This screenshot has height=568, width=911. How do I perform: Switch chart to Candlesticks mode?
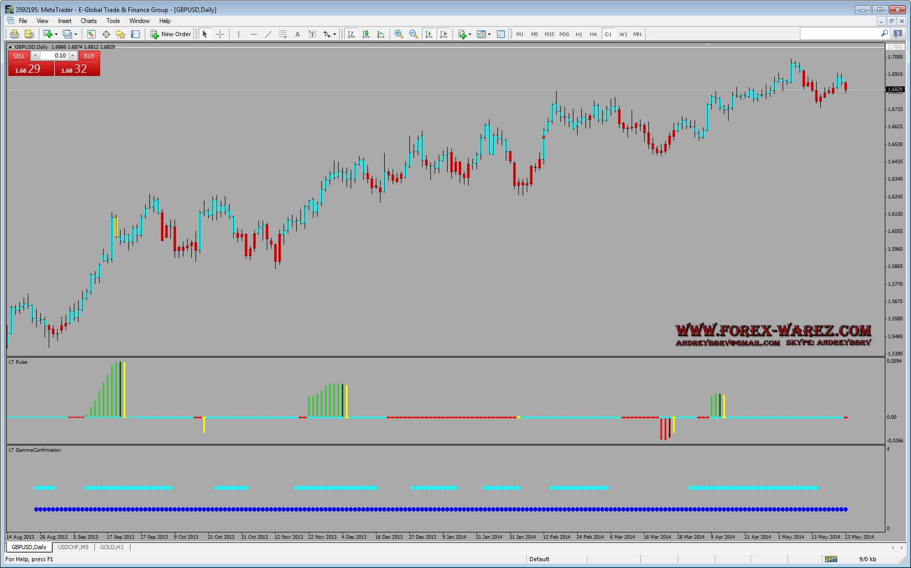[x=366, y=34]
